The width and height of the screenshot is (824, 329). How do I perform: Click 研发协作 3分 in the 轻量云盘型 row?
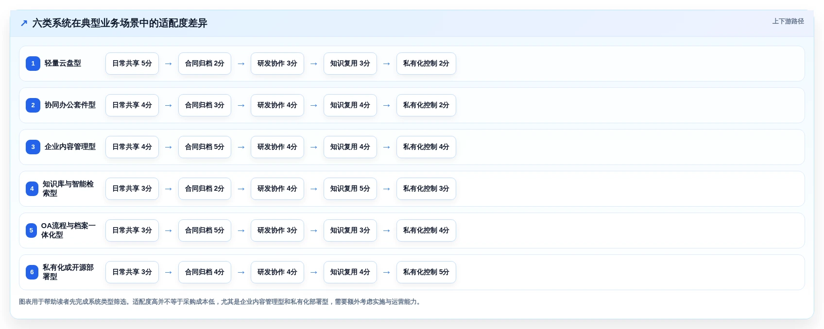[277, 64]
